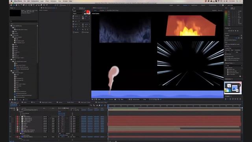Click the Home icon in toolbar
The height and width of the screenshot is (142, 252).
(x=11, y=5)
